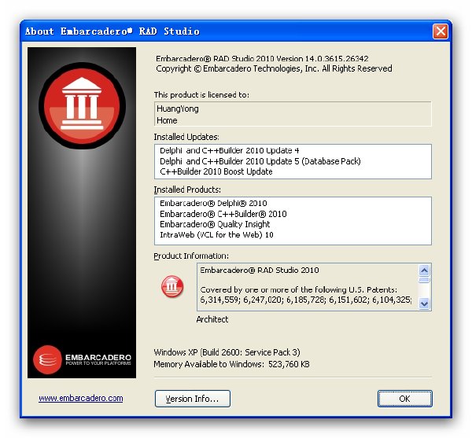This screenshot has height=438, width=472.
Task: Click the Embarcadero Technologies copyright line
Action: point(274,68)
